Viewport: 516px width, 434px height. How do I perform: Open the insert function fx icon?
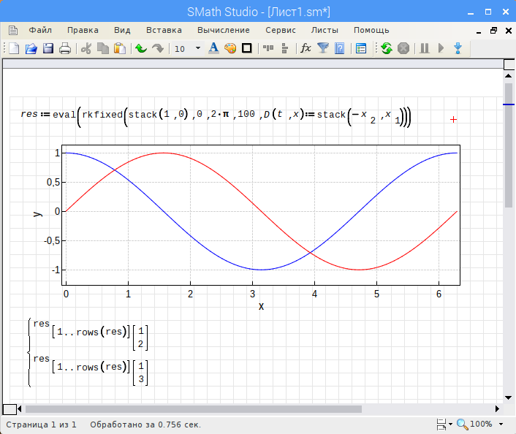pos(306,48)
